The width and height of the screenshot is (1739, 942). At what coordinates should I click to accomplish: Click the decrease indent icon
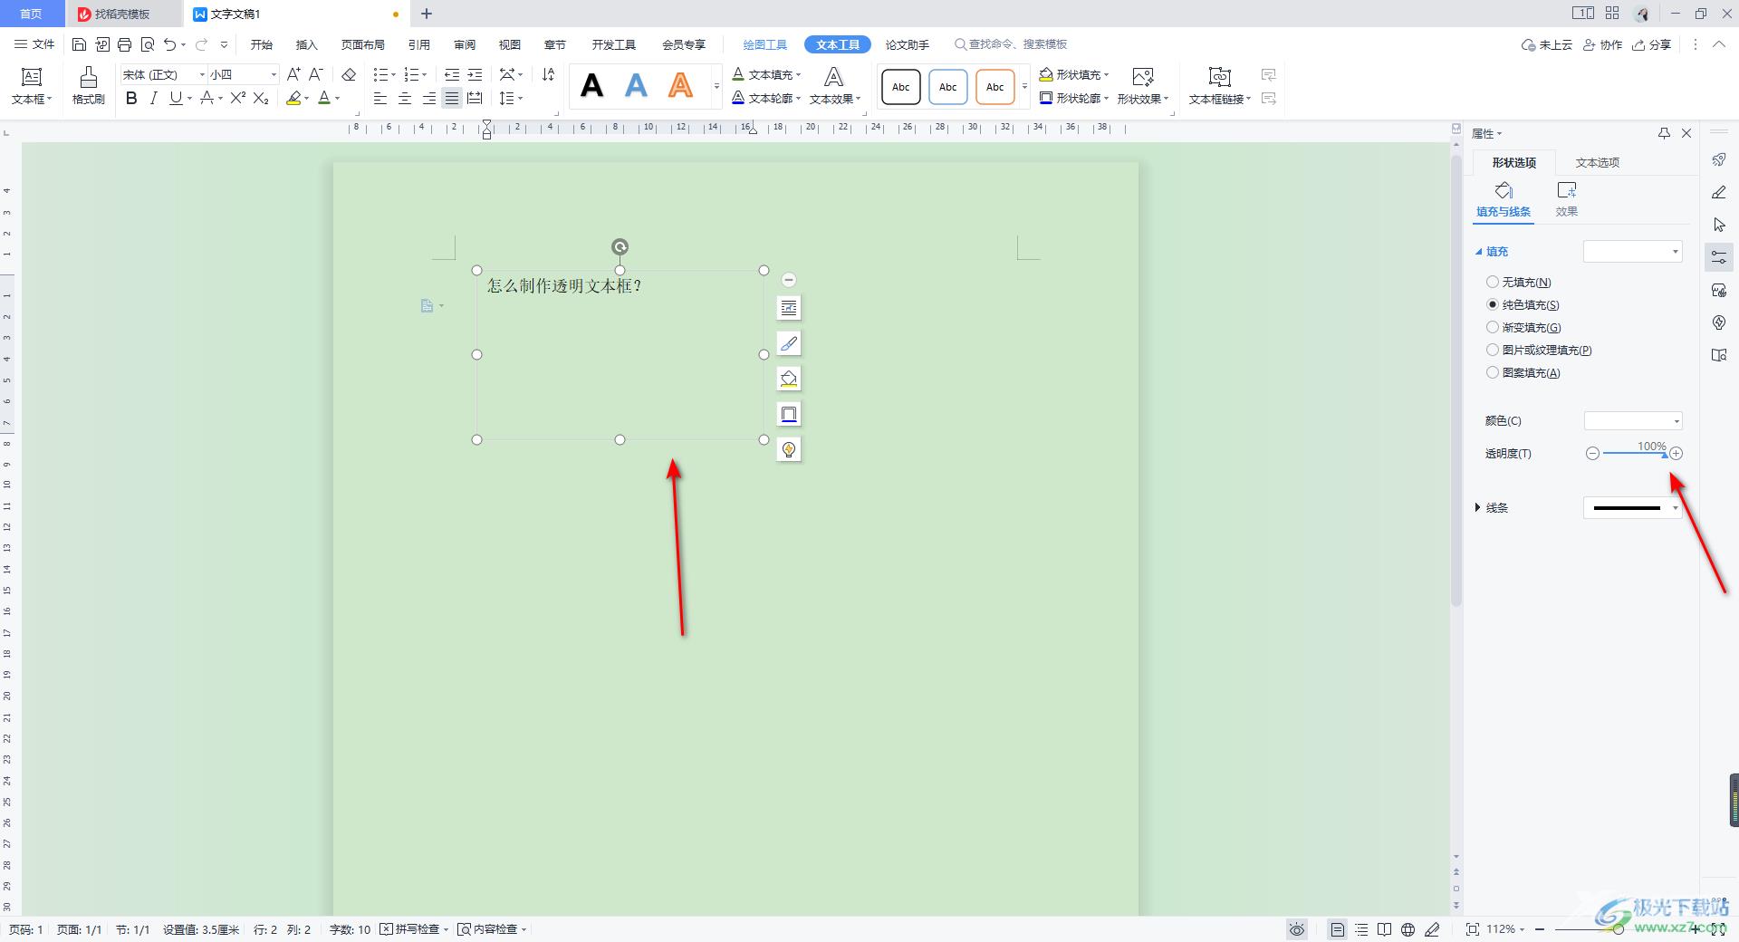click(x=451, y=74)
